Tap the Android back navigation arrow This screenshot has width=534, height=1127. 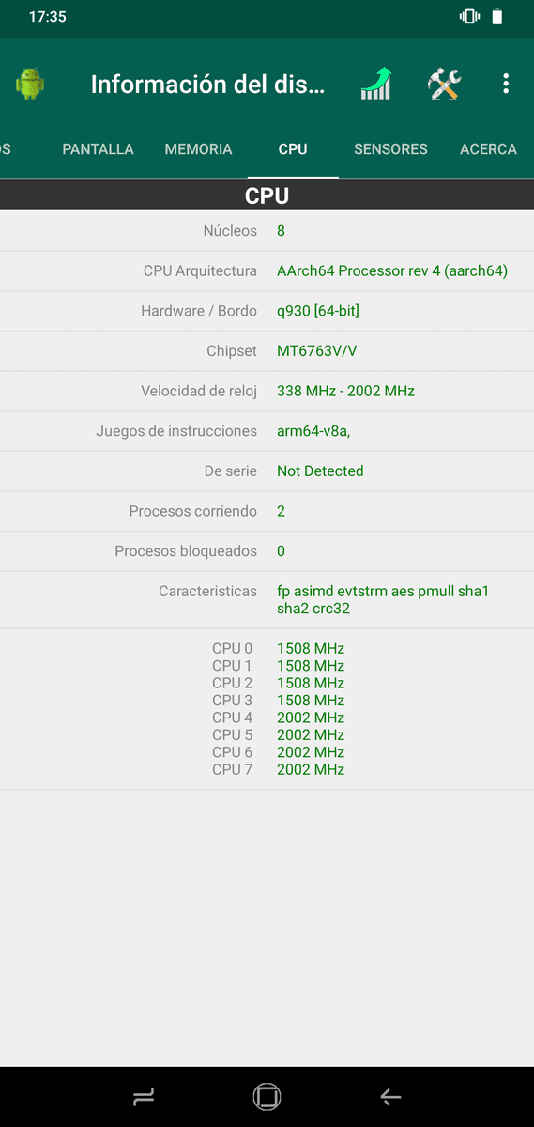point(390,1096)
